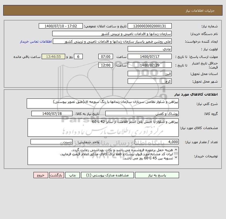Click the پاسخ به نیاز button
Viewport: 226px width, 219px height.
(x=157, y=175)
